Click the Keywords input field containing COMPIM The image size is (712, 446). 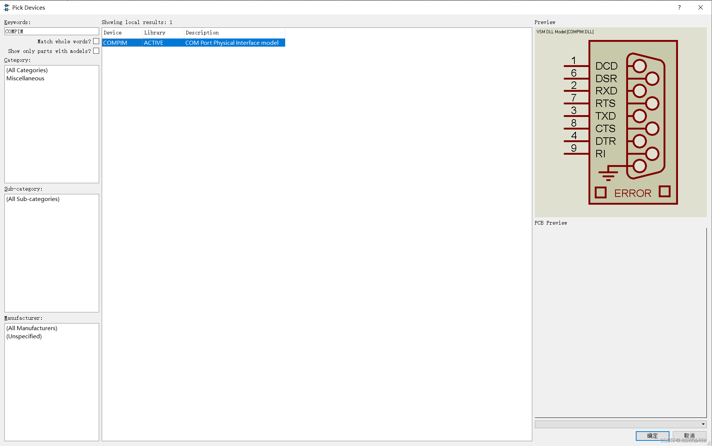pos(51,31)
